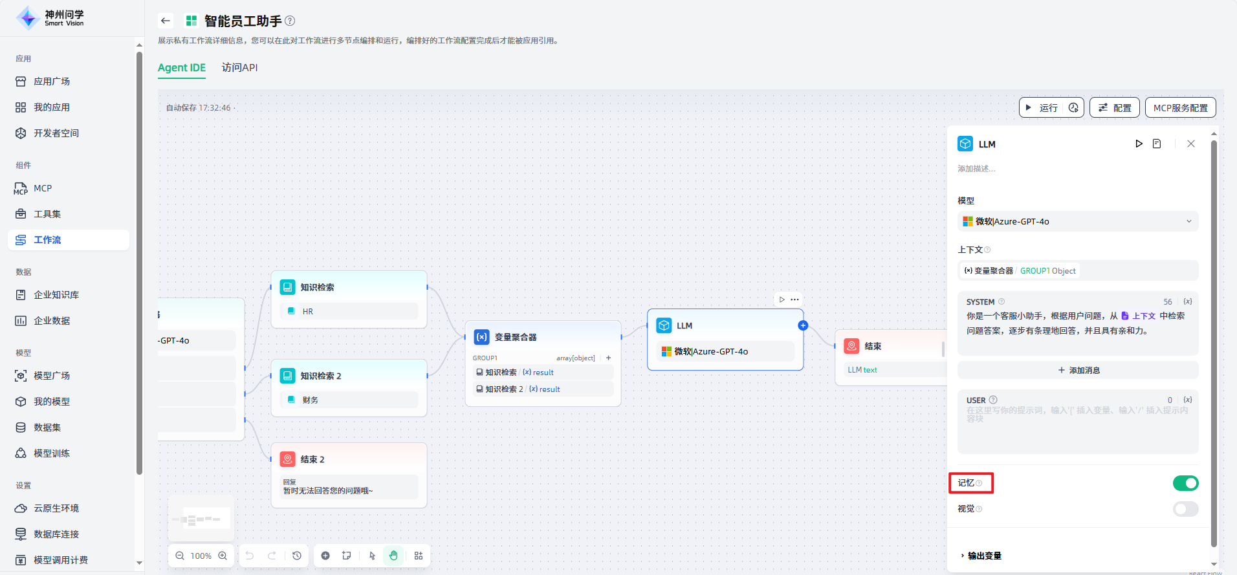The image size is (1237, 575).
Task: Select the hand pan tool
Action: coord(393,556)
